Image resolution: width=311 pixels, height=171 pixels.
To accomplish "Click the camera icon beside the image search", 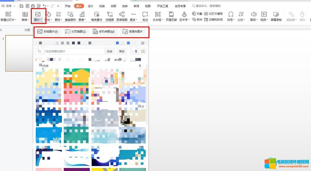I will click(x=143, y=51).
